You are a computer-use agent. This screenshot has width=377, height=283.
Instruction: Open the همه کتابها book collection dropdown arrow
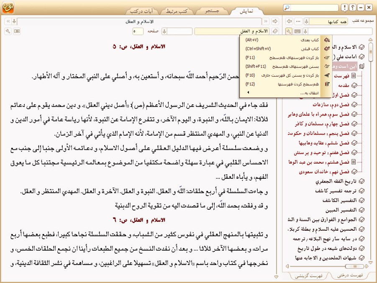[306, 21]
